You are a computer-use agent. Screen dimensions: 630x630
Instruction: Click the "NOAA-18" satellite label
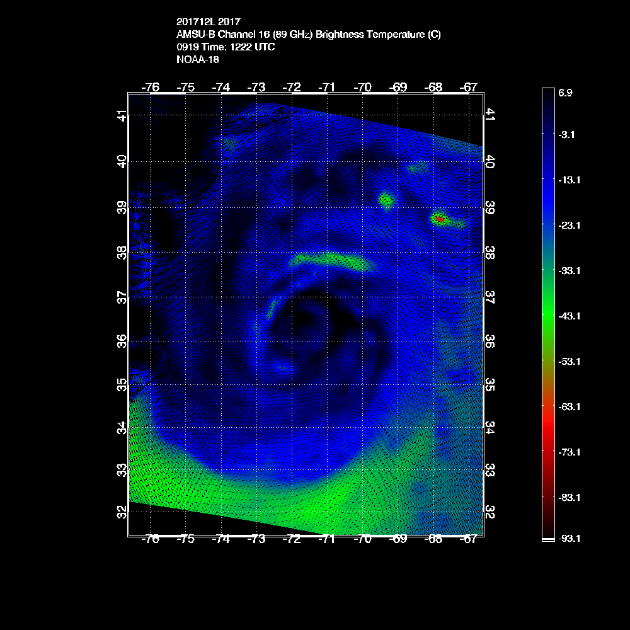click(198, 59)
